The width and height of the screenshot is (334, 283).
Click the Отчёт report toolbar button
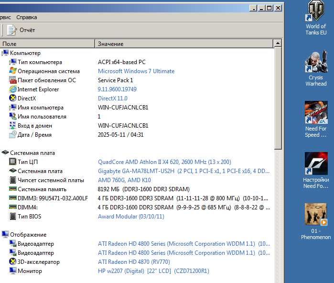21,30
